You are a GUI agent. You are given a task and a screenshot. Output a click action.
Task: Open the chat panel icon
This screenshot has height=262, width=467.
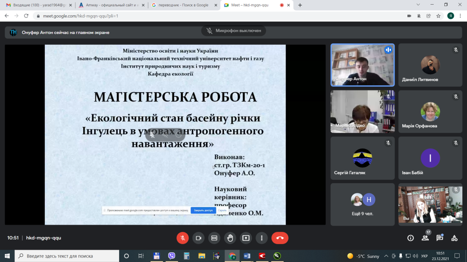pyautogui.click(x=440, y=238)
